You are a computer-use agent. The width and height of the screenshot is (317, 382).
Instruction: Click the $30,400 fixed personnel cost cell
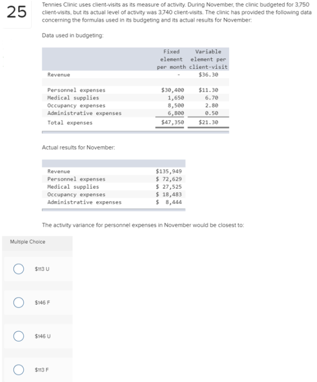point(173,90)
